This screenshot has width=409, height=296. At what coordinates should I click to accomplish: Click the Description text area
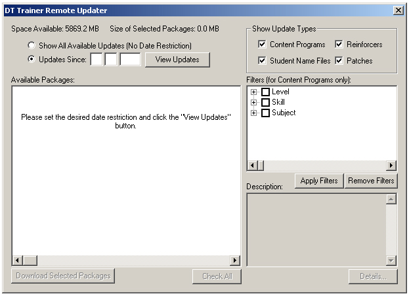[316, 230]
